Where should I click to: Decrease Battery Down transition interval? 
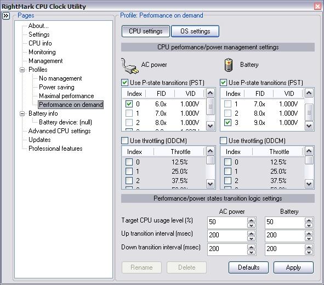pyautogui.click(x=309, y=252)
